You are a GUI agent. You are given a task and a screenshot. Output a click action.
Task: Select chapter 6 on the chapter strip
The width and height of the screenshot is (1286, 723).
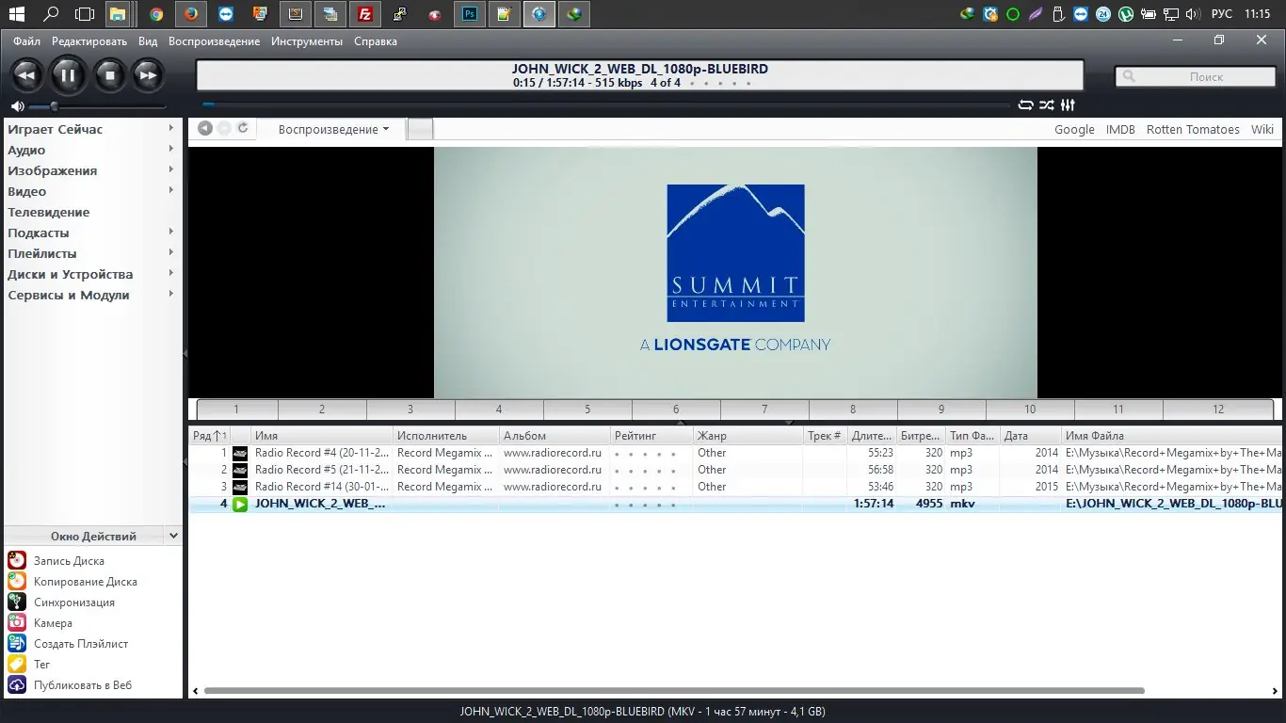click(676, 410)
